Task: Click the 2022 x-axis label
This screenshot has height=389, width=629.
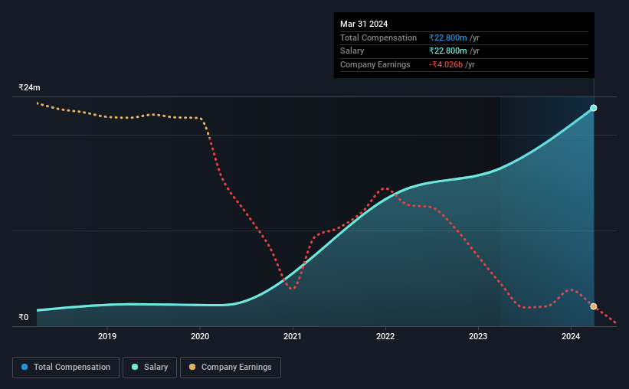Action: point(385,336)
